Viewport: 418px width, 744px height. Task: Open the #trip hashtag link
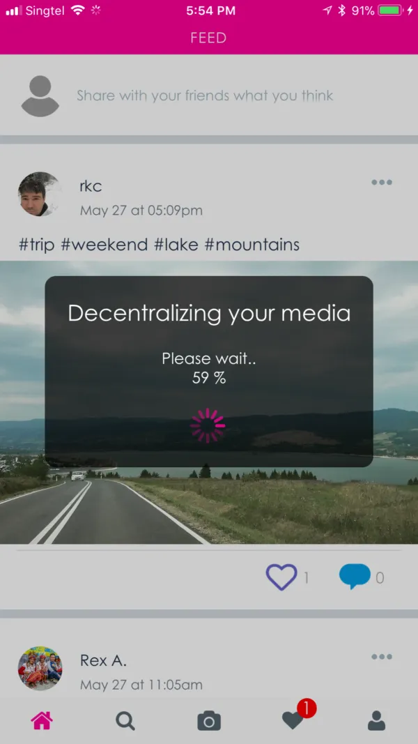pyautogui.click(x=36, y=245)
